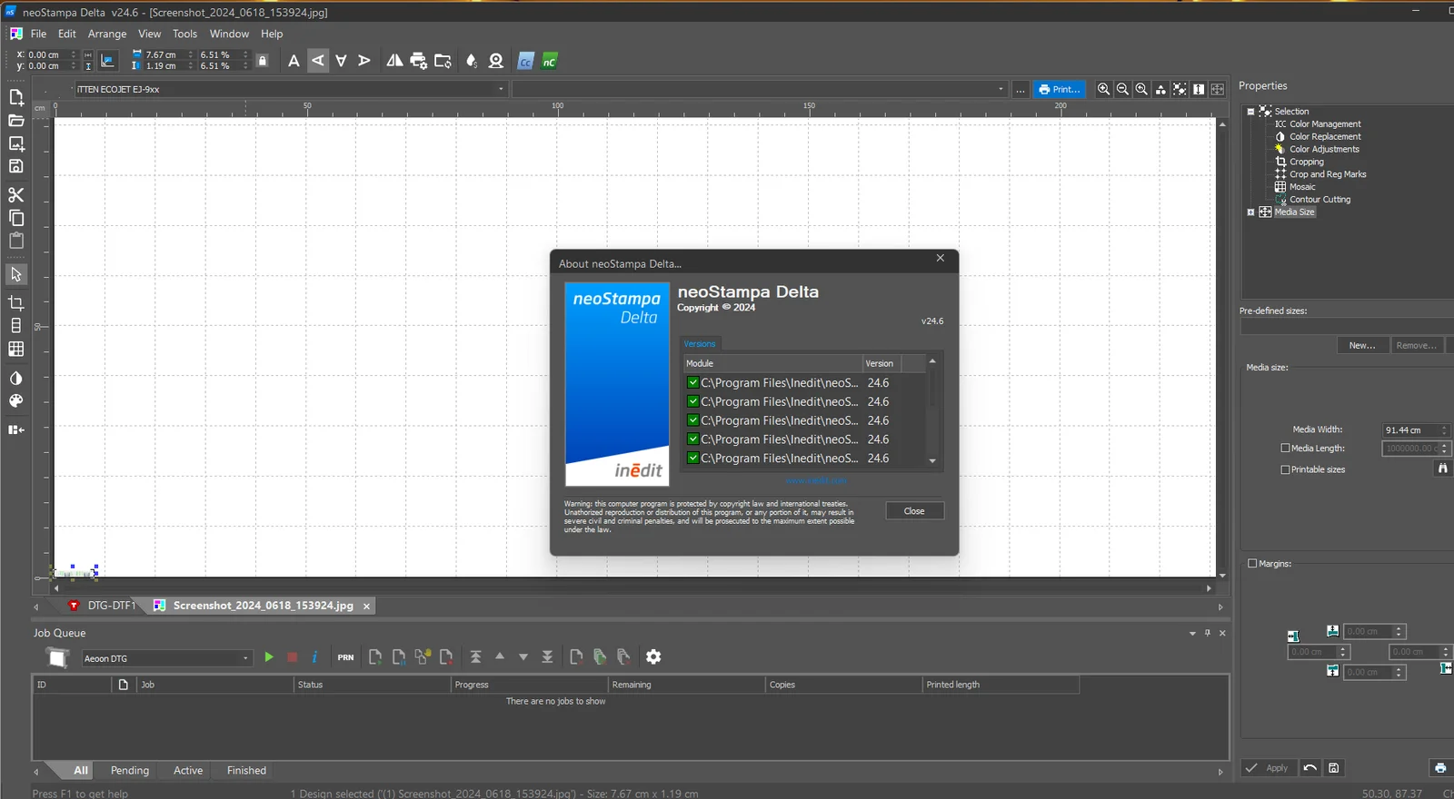The height and width of the screenshot is (799, 1454).
Task: Enable the Printable sizes checkbox
Action: pos(1285,470)
